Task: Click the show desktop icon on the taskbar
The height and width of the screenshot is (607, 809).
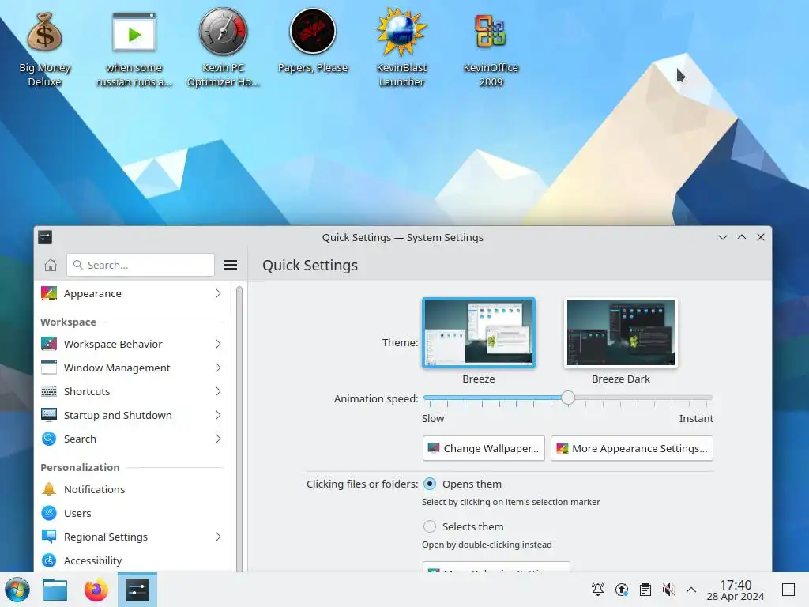Action: pos(788,590)
